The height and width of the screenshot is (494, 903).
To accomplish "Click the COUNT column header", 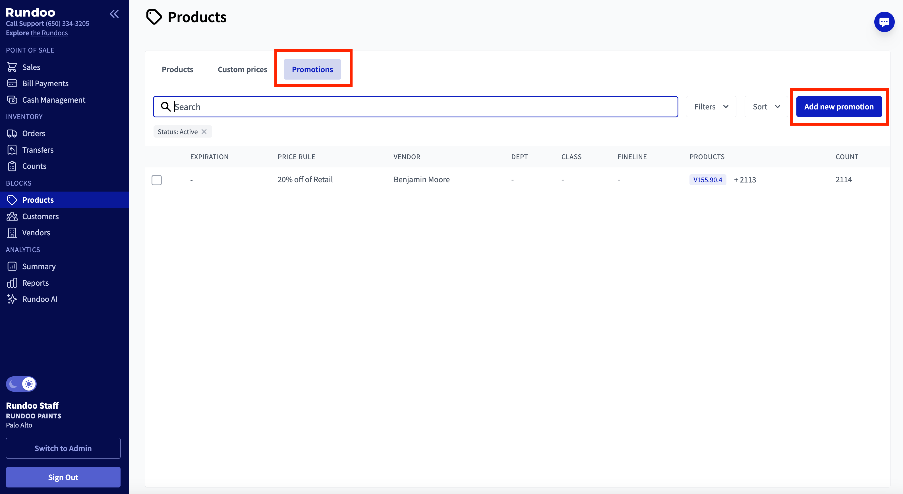I will 847,157.
